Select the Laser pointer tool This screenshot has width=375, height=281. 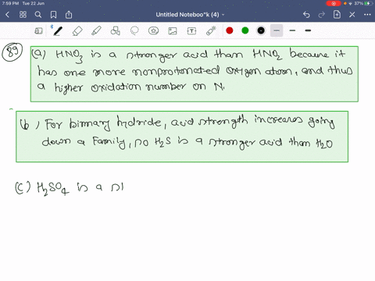coord(211,30)
